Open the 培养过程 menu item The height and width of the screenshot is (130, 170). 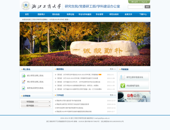pos(70,14)
